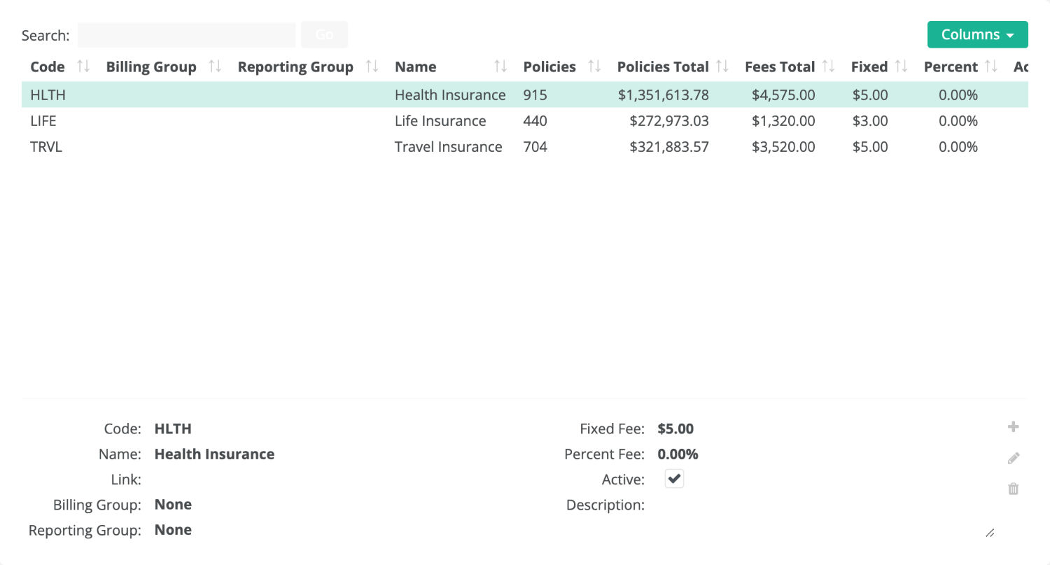Click the $3.00 fixed fee cell
The width and height of the screenshot is (1050, 565).
point(870,120)
